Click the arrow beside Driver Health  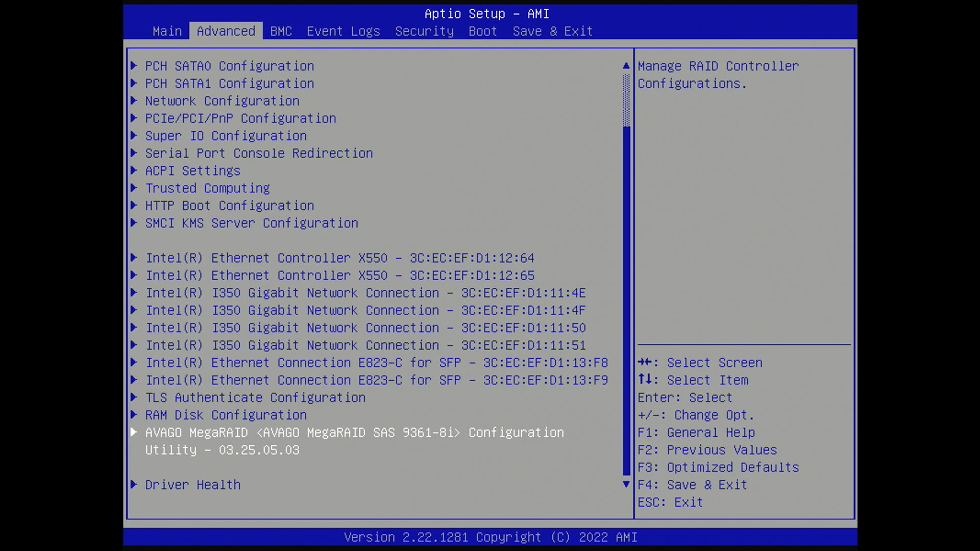pos(134,484)
